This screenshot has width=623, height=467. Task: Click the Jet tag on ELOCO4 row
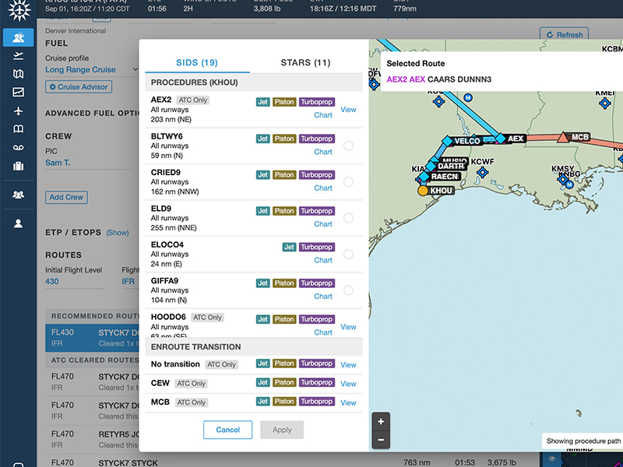(x=289, y=247)
